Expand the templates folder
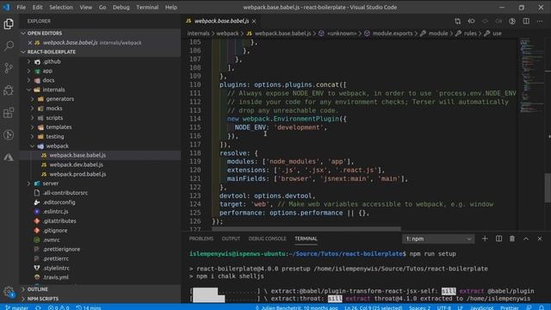This screenshot has width=551, height=310. (100, 127)
